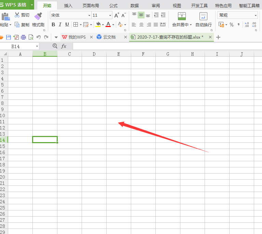Click the Cut (剪切) scissors icon
This screenshot has width=262, height=234.
tap(17, 15)
